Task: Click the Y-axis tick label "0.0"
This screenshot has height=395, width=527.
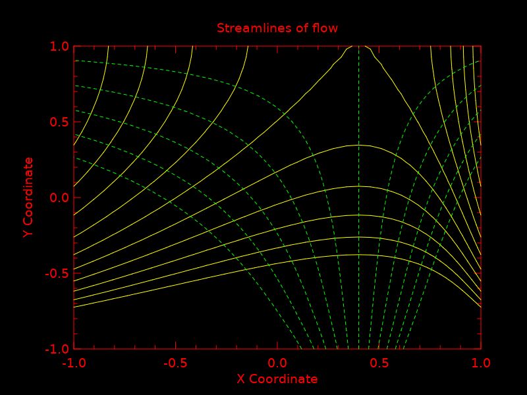Action: (x=59, y=197)
